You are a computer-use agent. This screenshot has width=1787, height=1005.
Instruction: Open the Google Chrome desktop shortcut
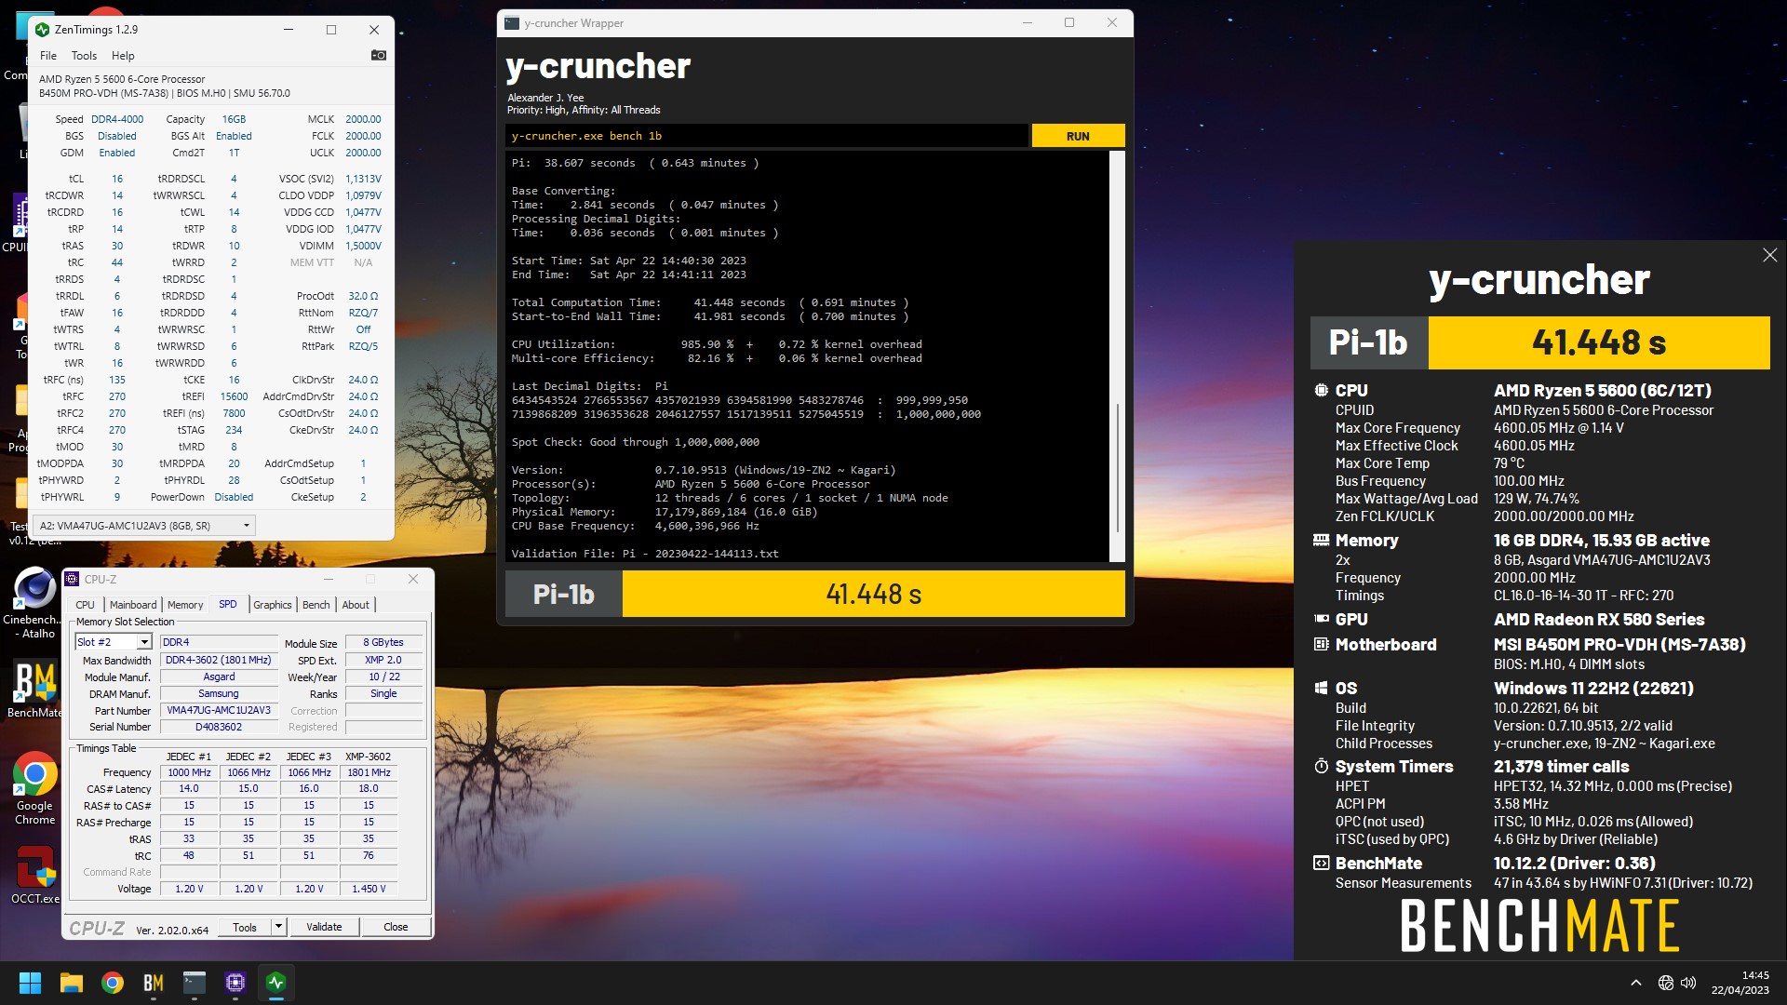pos(34,788)
